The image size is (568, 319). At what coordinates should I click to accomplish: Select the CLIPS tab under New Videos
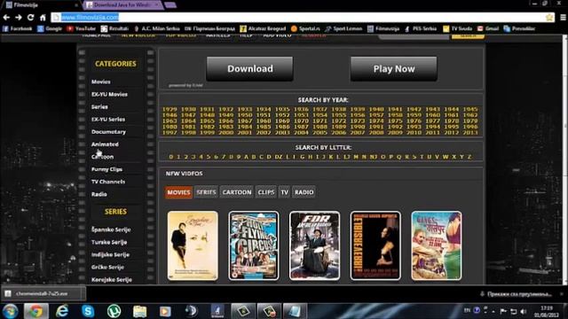click(266, 192)
